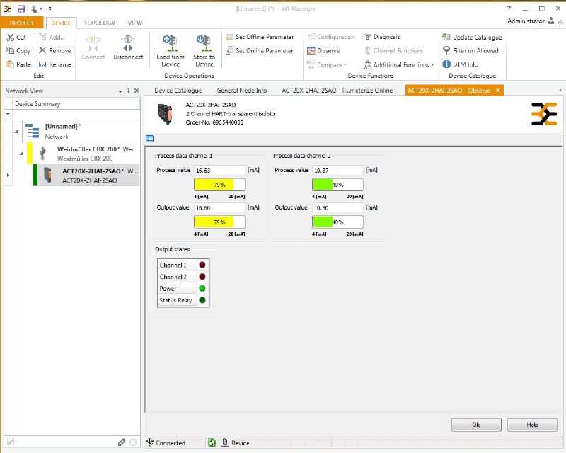This screenshot has height=453, width=566.
Task: Toggle Filter on Allowed
Action: pyautogui.click(x=446, y=51)
